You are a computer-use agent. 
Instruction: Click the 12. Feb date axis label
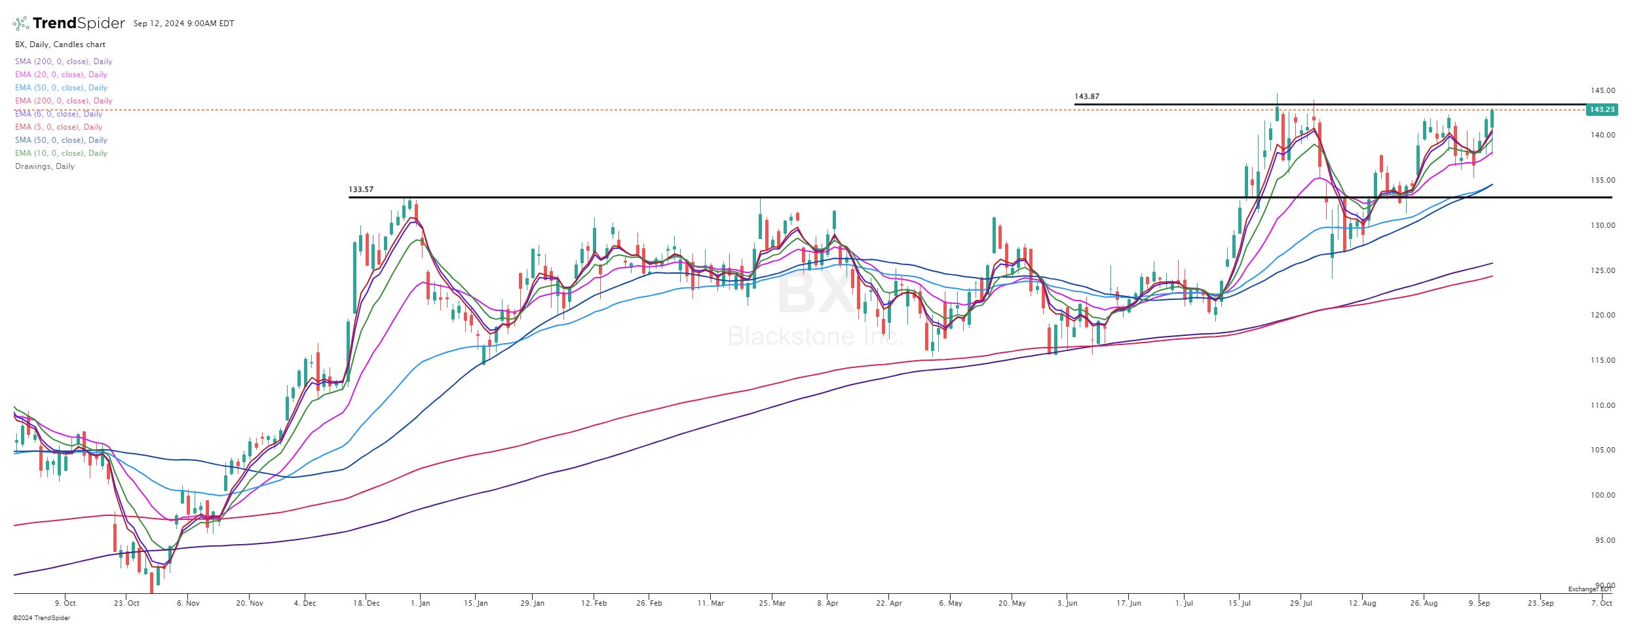pyautogui.click(x=594, y=603)
